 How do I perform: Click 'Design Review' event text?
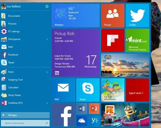[x=62, y=64]
